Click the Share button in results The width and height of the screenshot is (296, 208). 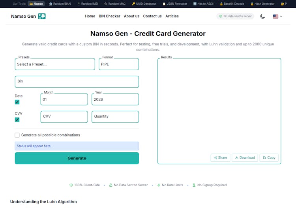pyautogui.click(x=220, y=157)
